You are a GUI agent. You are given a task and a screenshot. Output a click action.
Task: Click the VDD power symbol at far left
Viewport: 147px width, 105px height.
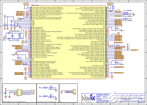click(x=5, y=16)
